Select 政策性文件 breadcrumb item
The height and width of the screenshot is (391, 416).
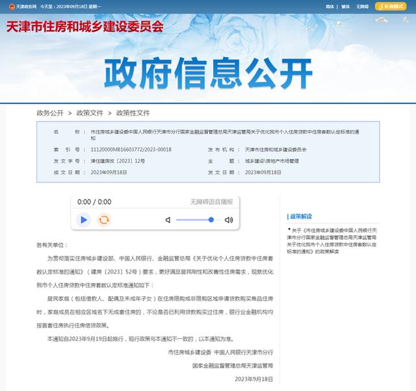(133, 112)
